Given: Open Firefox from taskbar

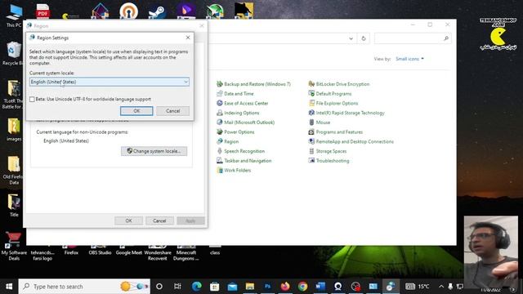Looking at the screenshot, I should point(285,287).
